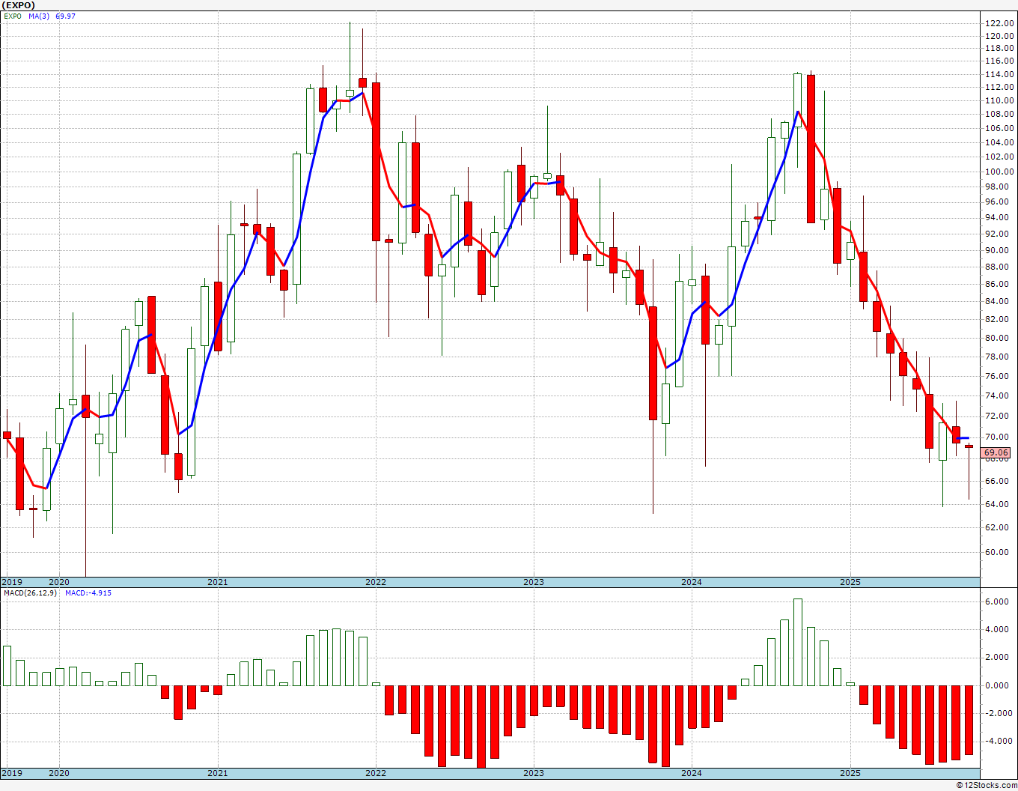Click the MACD:-4.915 value readout
Image resolution: width=1018 pixels, height=791 pixels.
[88, 593]
